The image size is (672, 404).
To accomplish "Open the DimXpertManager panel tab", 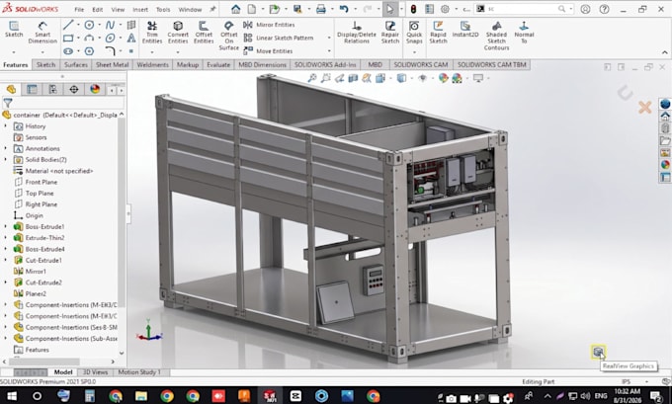I will [74, 89].
